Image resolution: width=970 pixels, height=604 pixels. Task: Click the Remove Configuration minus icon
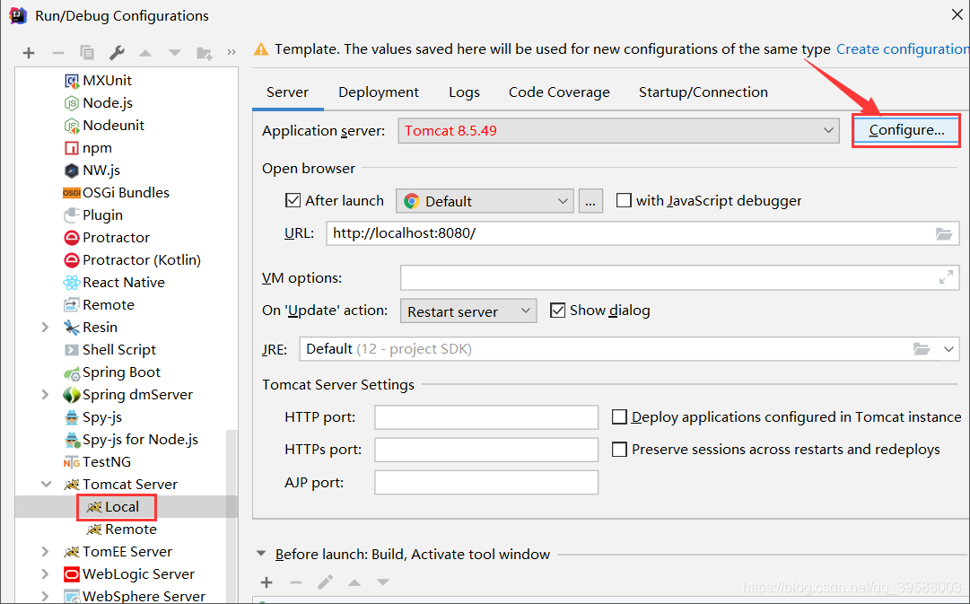point(58,53)
